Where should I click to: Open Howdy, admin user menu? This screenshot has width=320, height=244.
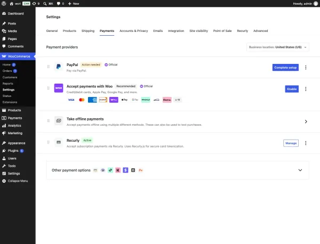point(305,4)
